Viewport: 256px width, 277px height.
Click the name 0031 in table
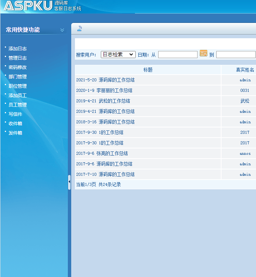(x=245, y=90)
